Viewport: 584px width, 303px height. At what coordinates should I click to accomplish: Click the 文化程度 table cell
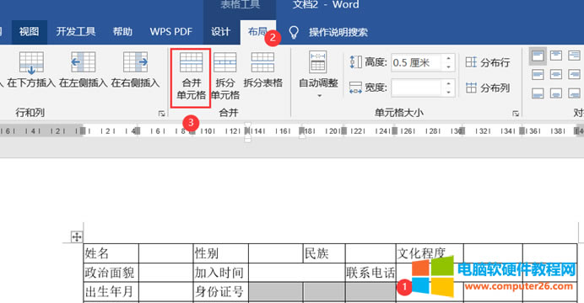430,253
